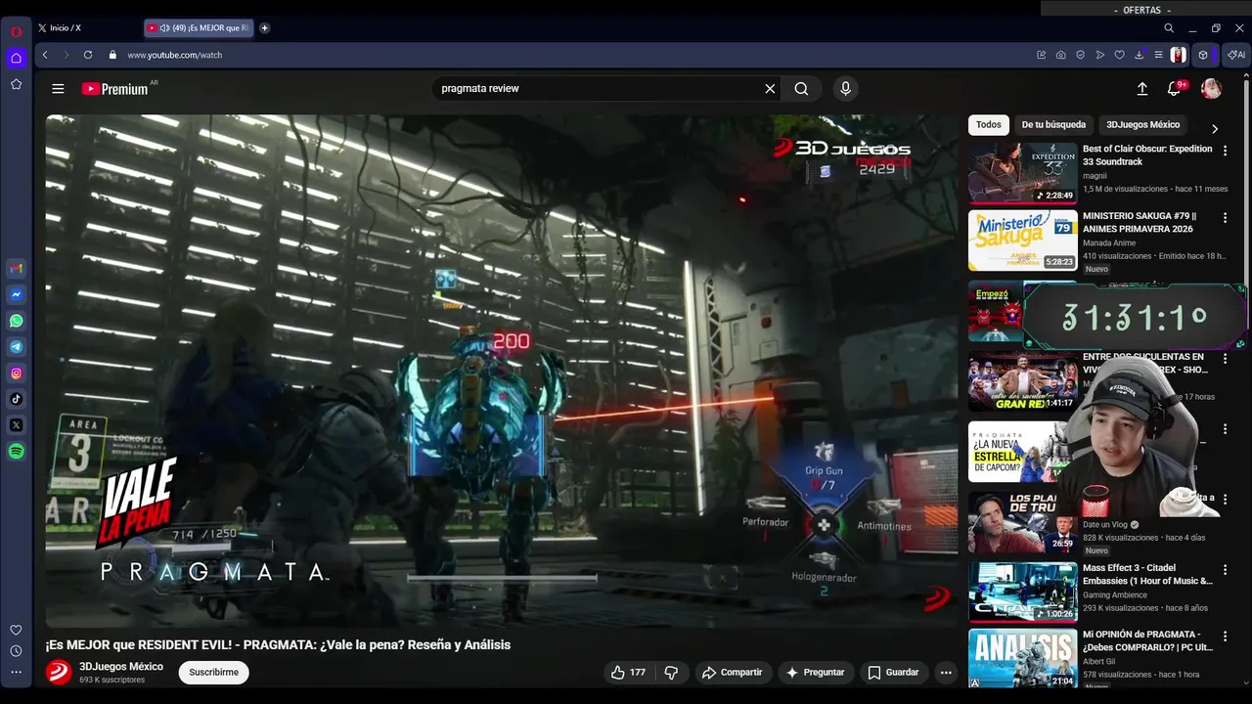Image resolution: width=1252 pixels, height=704 pixels.
Task: Open sidebar history clock icon
Action: 16,651
